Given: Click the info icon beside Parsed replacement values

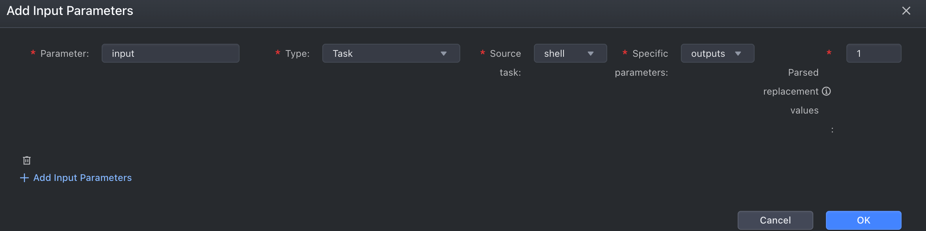Looking at the screenshot, I should coord(826,91).
